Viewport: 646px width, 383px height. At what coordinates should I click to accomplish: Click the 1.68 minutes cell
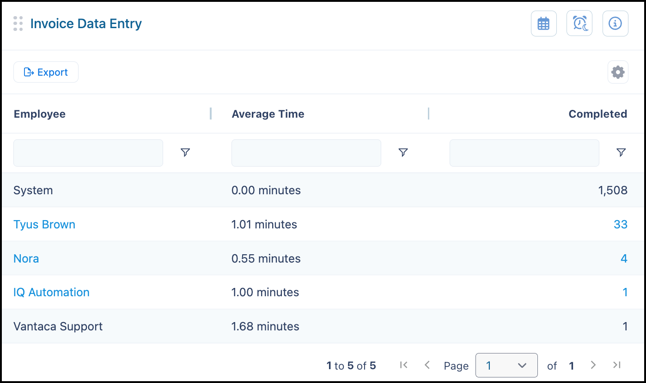click(x=265, y=327)
